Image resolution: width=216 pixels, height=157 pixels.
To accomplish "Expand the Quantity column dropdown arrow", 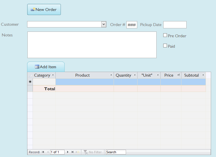I will 135,75.
